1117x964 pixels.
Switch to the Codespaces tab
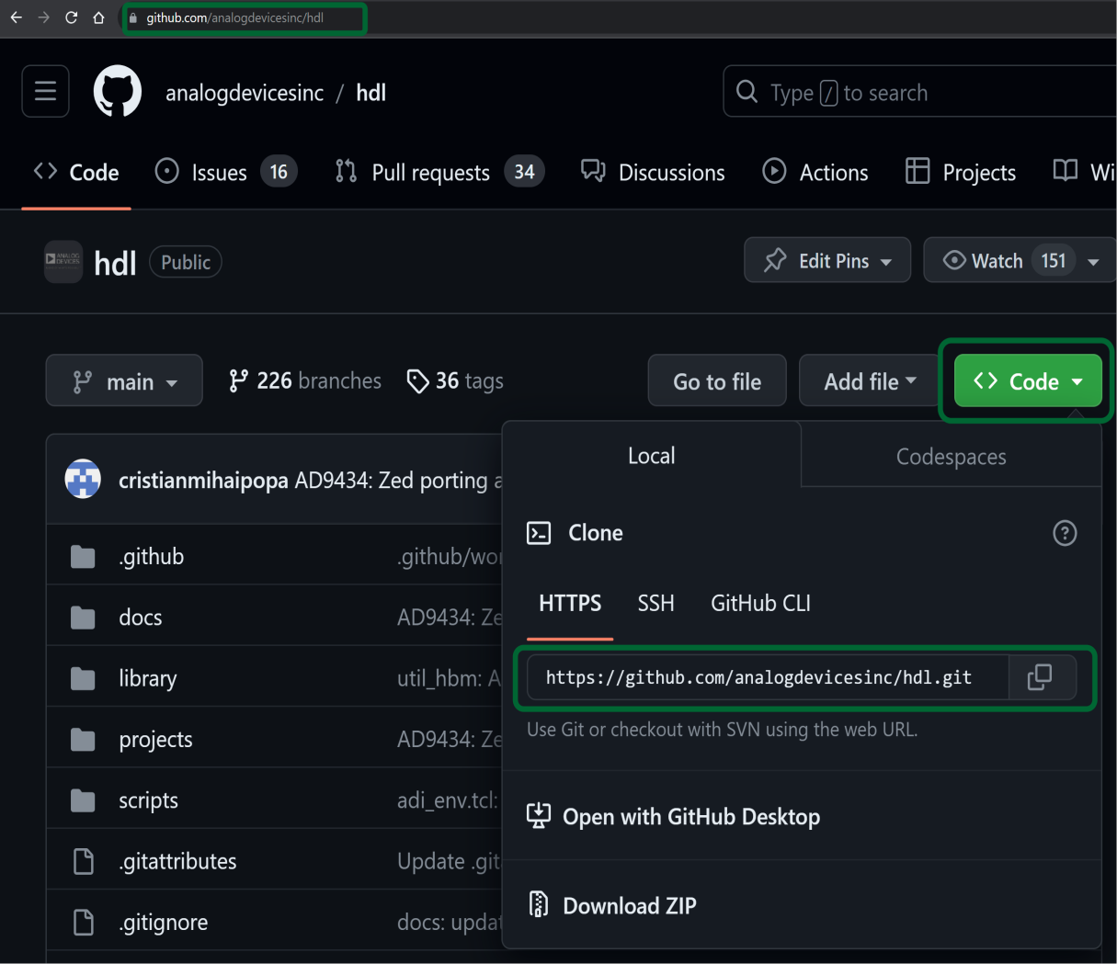click(x=951, y=457)
